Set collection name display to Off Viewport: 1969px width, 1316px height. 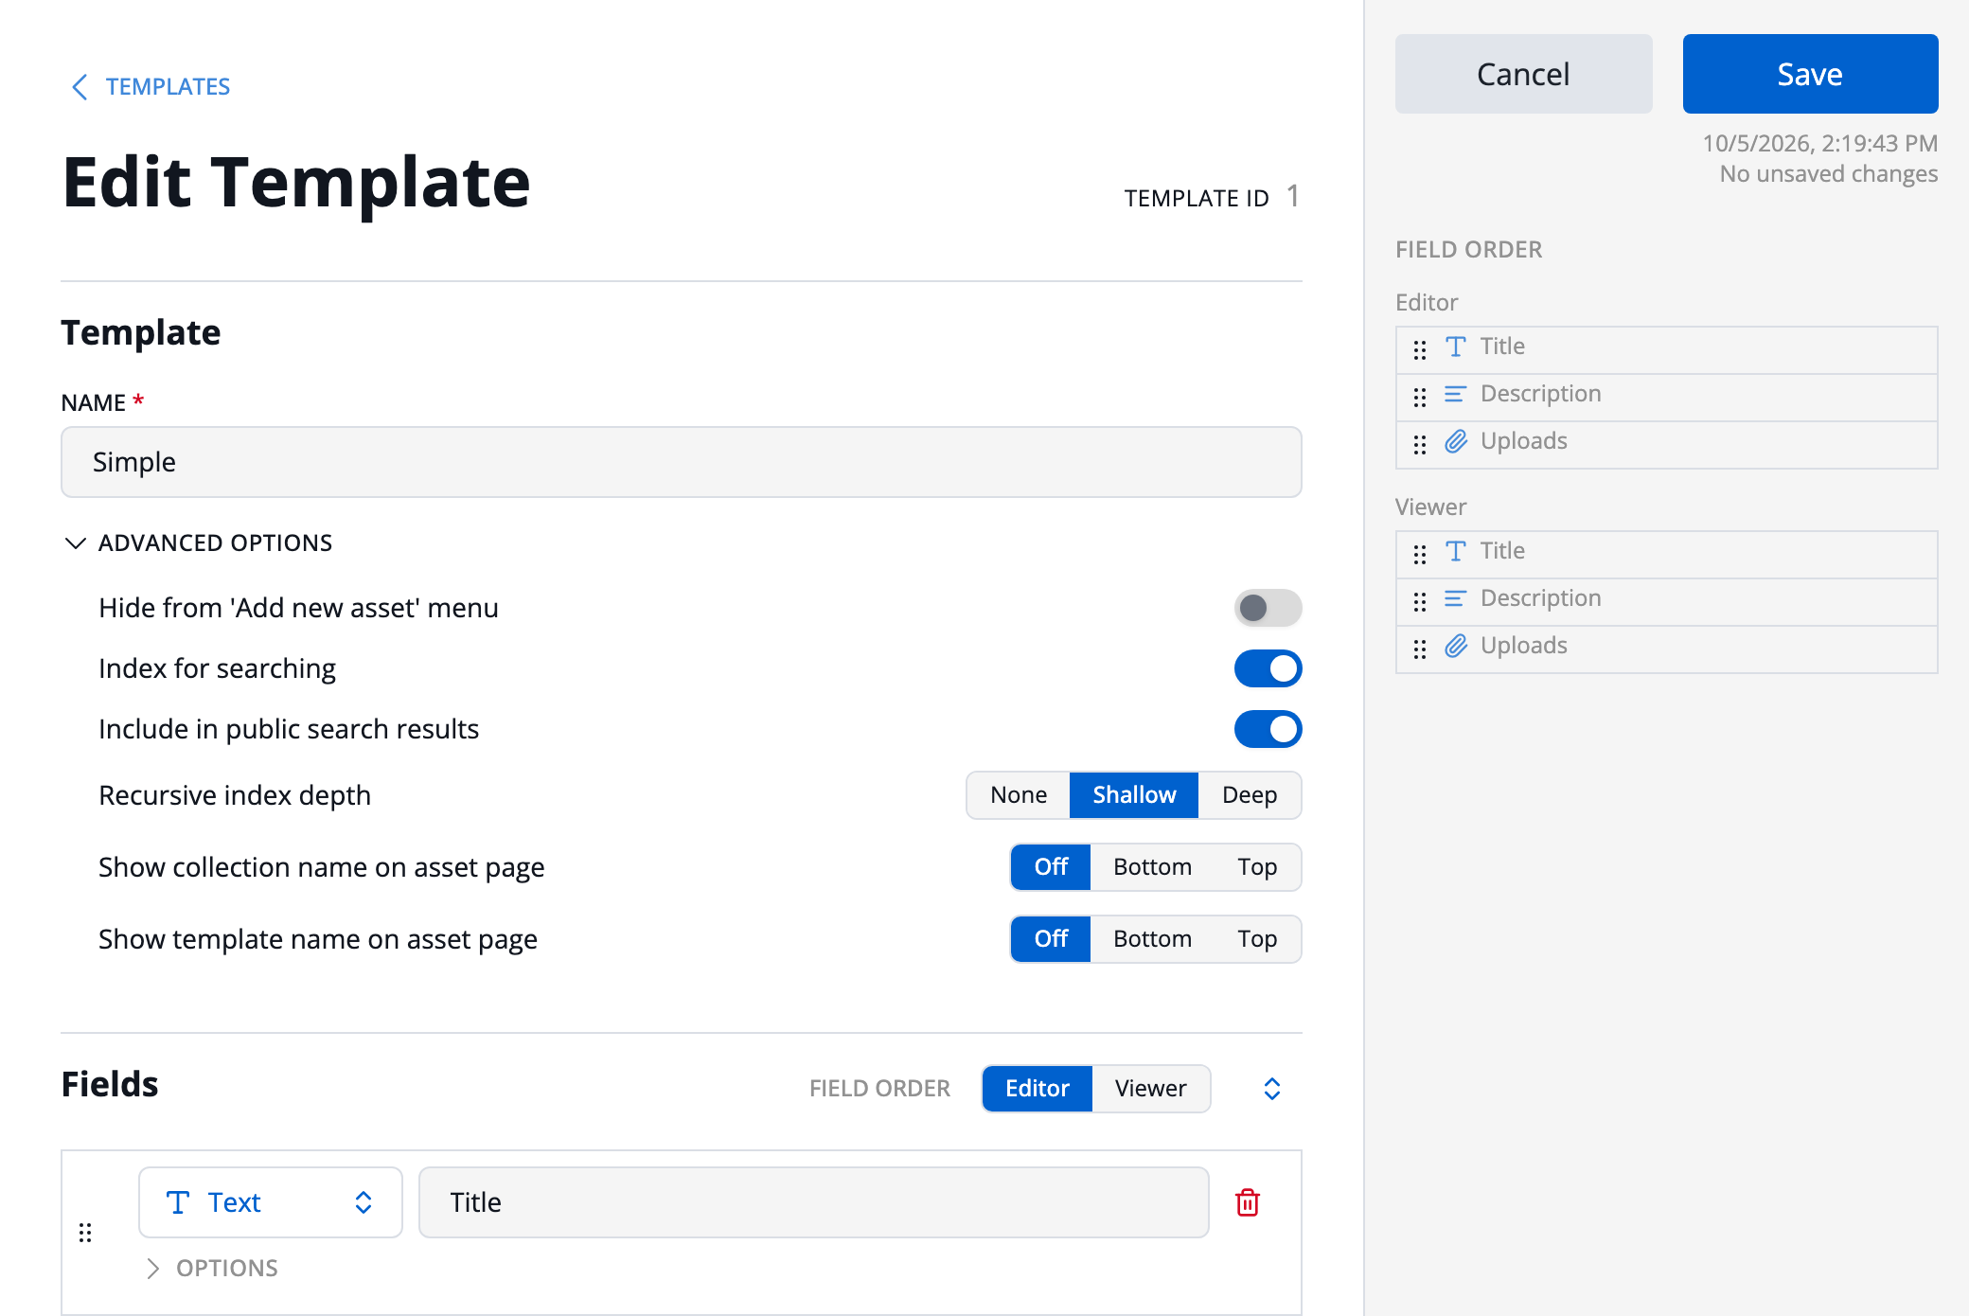pos(1051,867)
